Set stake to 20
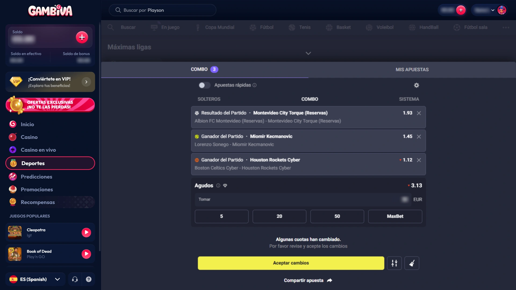This screenshot has height=290, width=516. (x=279, y=216)
